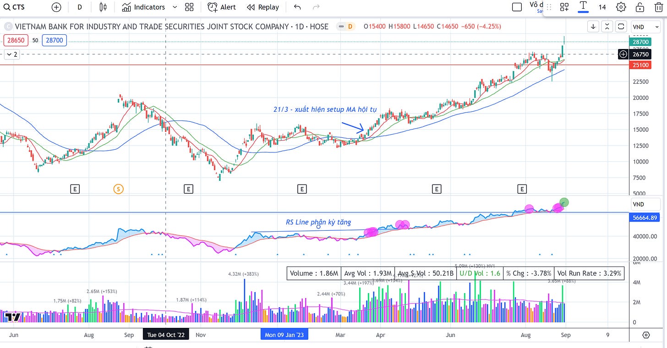Collapse the pane with the chevrons button
Viewport: 667px width, 348px height.
pos(607,27)
